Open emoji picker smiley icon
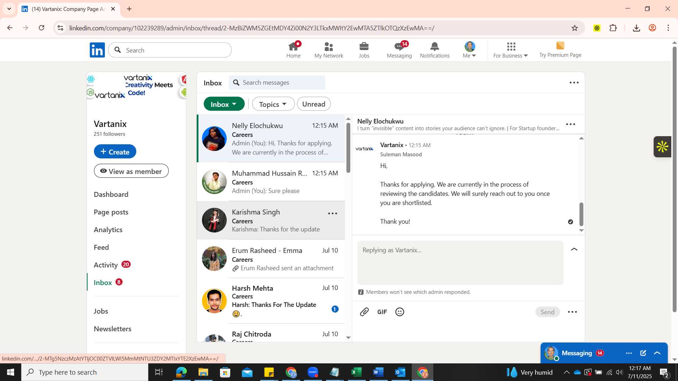The image size is (678, 381). (400, 312)
